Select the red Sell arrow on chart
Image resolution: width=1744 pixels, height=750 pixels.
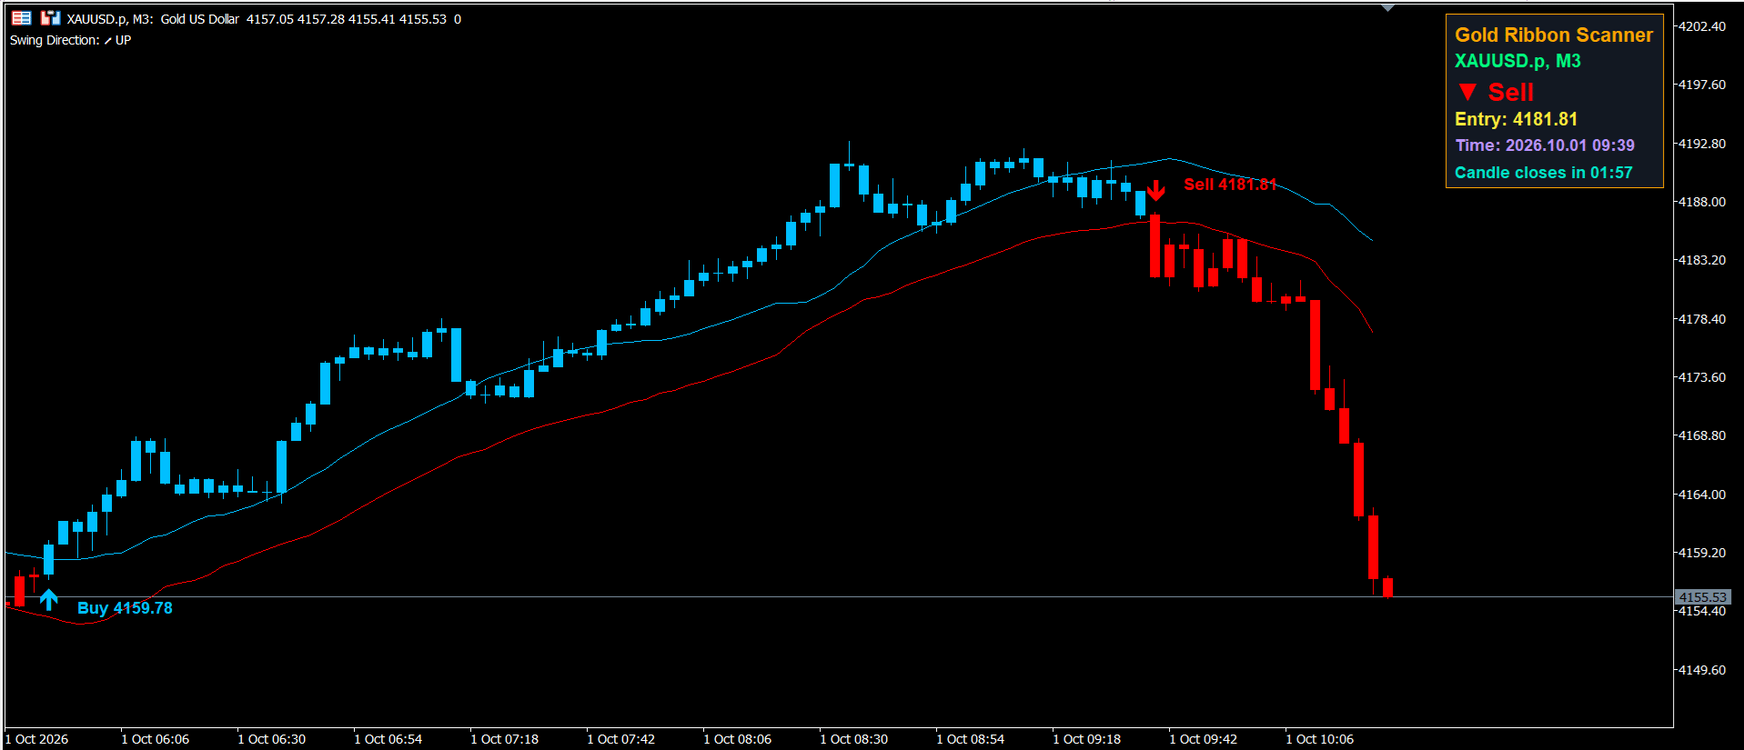(1155, 190)
